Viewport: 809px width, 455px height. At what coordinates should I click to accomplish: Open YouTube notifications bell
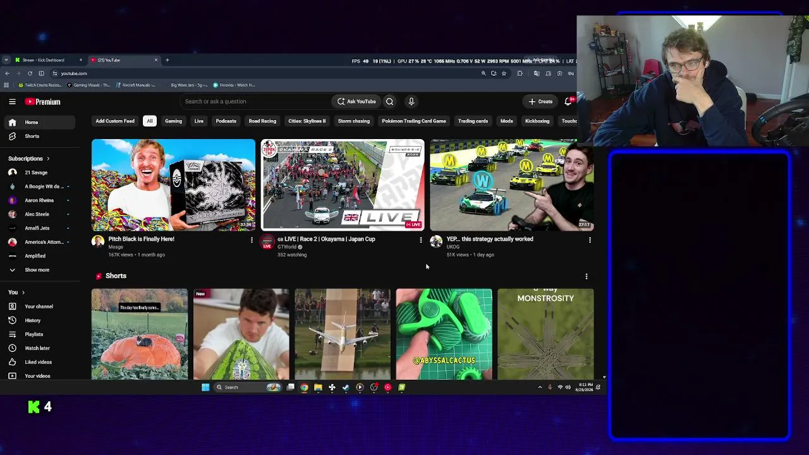(568, 101)
